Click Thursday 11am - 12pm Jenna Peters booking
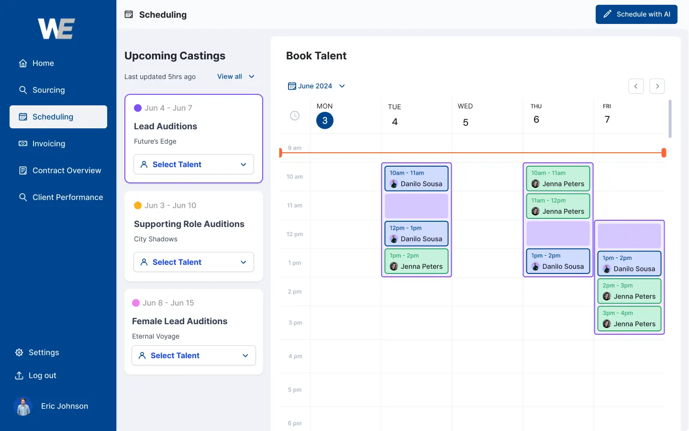The height and width of the screenshot is (431, 689). tap(558, 206)
